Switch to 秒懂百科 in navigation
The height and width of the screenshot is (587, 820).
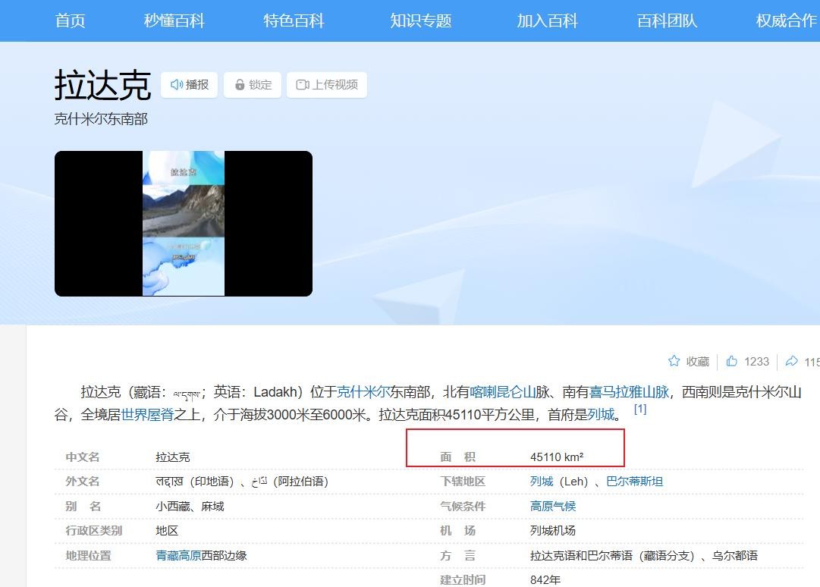point(174,20)
